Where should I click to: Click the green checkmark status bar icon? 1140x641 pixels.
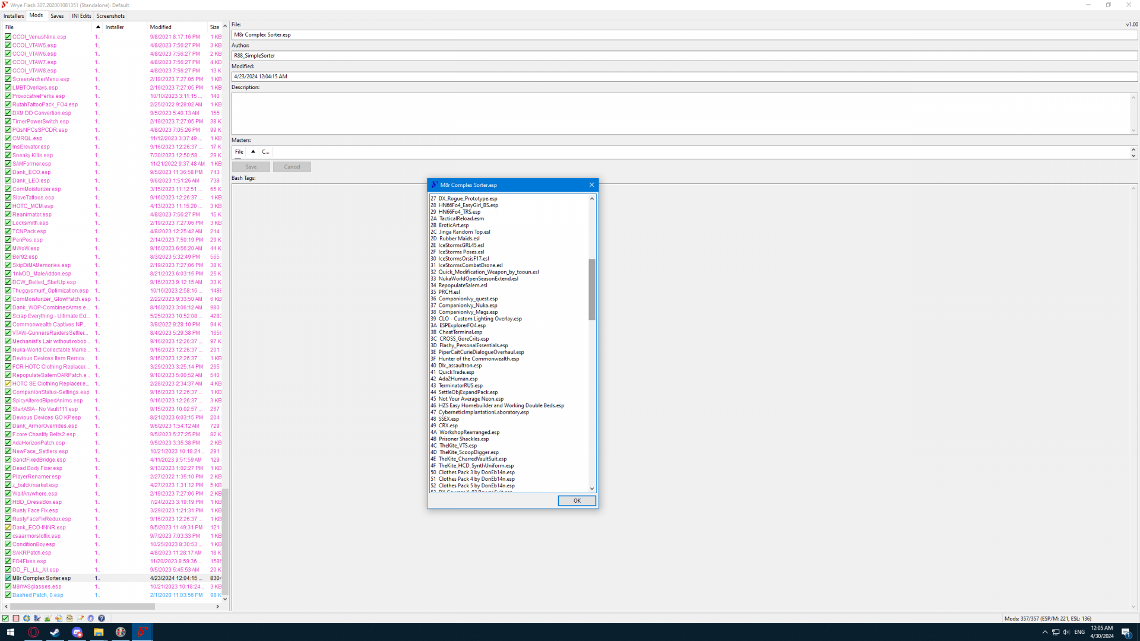point(5,618)
